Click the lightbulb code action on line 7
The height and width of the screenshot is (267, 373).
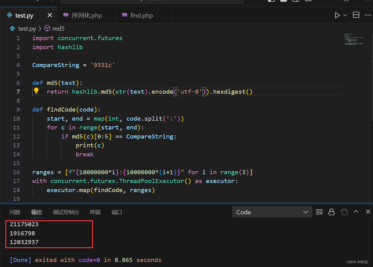(37, 92)
